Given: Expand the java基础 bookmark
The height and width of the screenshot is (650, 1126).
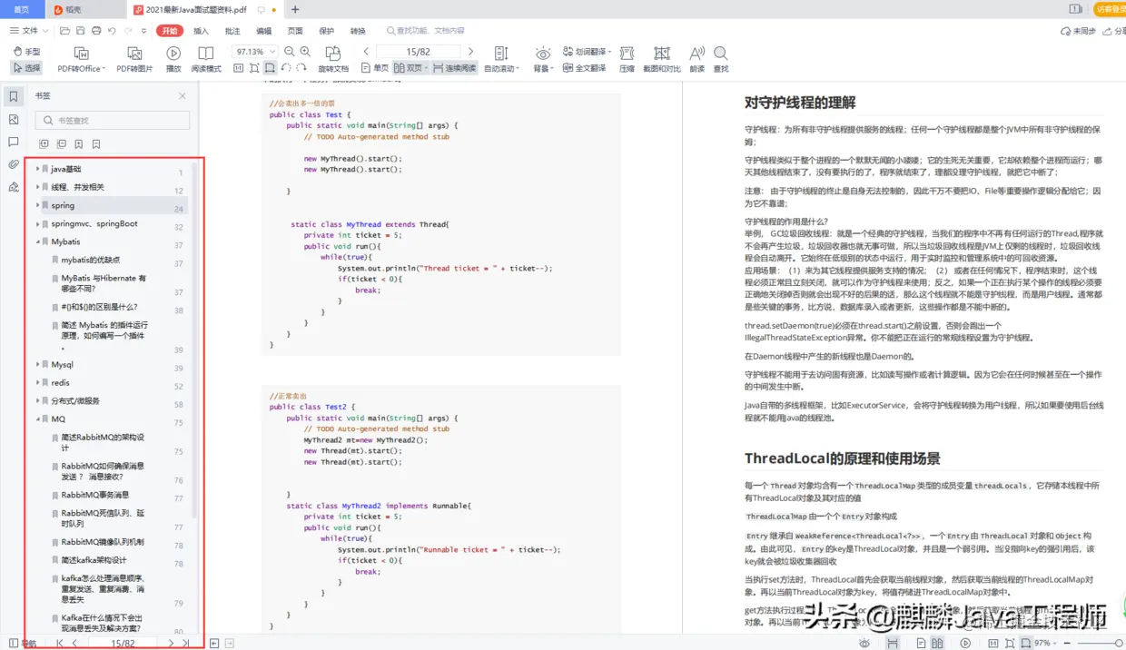Looking at the screenshot, I should (x=37, y=169).
